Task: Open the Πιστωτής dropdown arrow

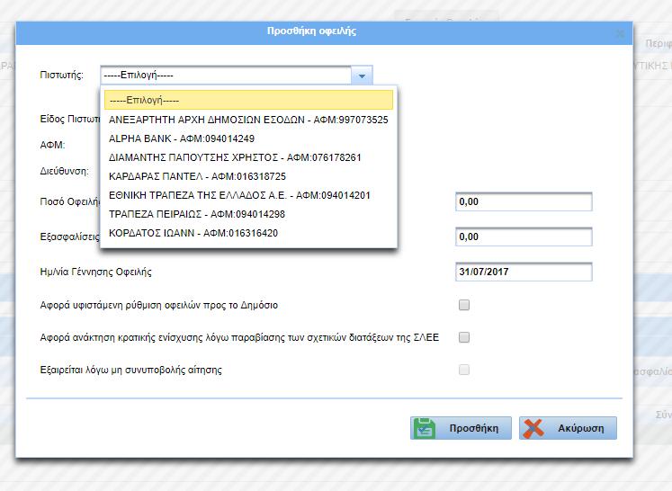Action: tap(362, 76)
